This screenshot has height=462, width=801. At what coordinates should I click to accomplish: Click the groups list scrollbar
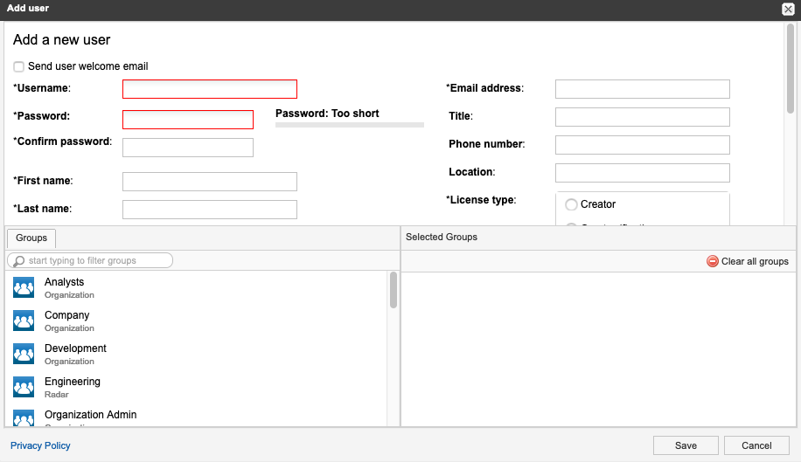394,290
